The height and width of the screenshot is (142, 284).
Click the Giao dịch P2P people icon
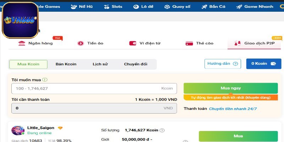pos(238,43)
